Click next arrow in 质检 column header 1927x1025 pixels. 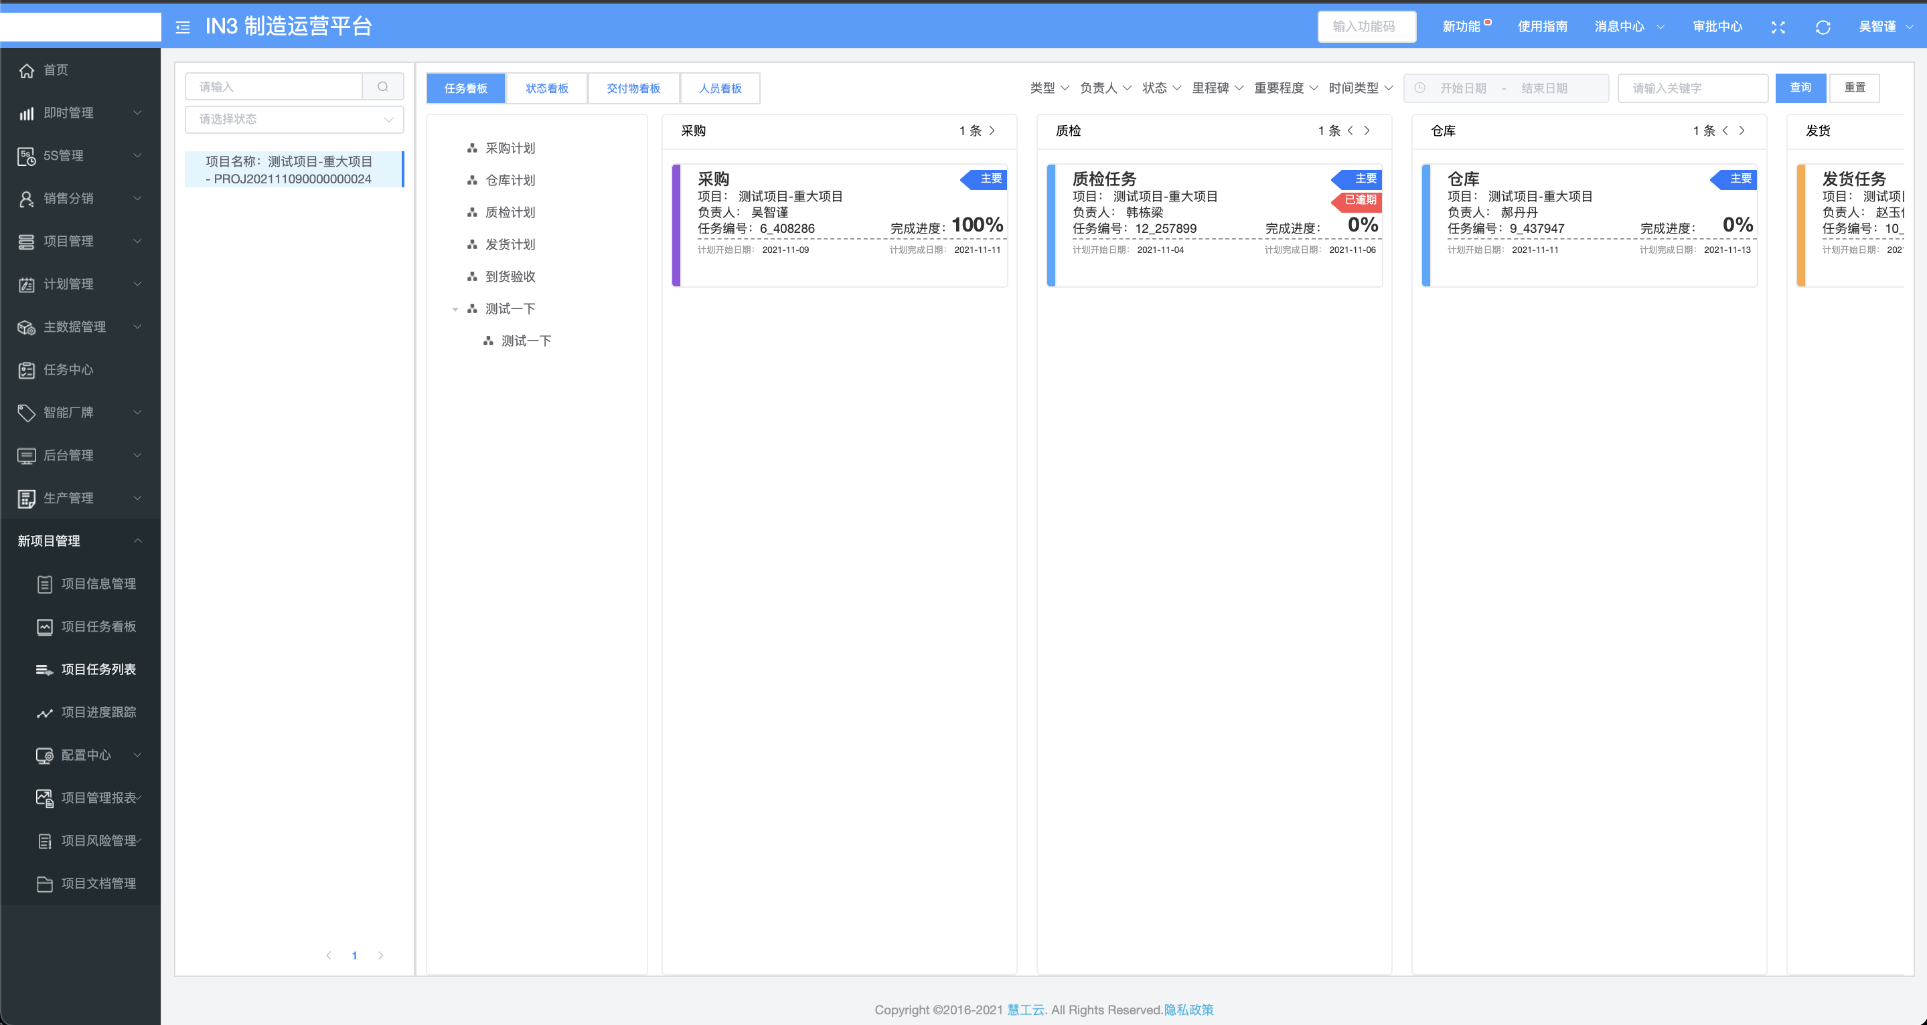1367,131
